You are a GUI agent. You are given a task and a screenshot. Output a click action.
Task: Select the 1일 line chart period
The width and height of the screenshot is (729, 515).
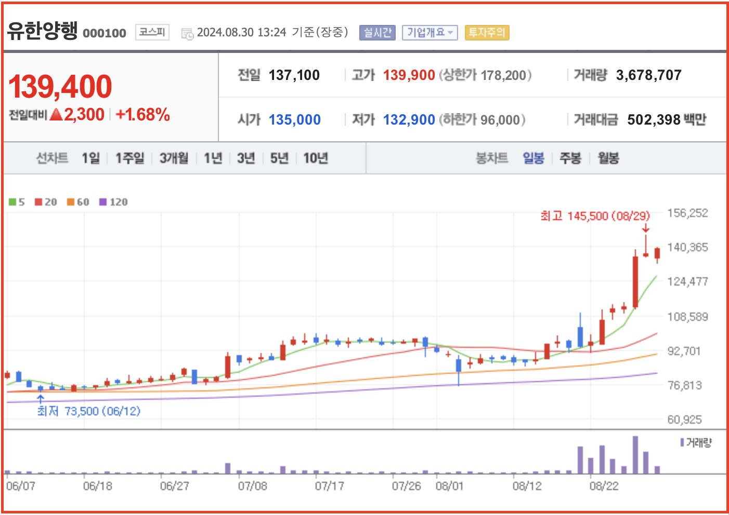pyautogui.click(x=90, y=158)
